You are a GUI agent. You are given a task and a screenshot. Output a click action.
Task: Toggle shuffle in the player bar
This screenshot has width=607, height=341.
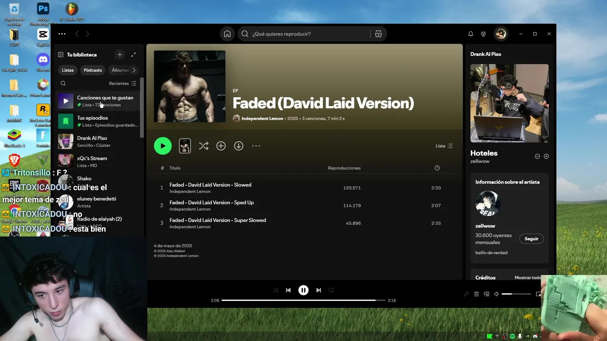pos(276,290)
